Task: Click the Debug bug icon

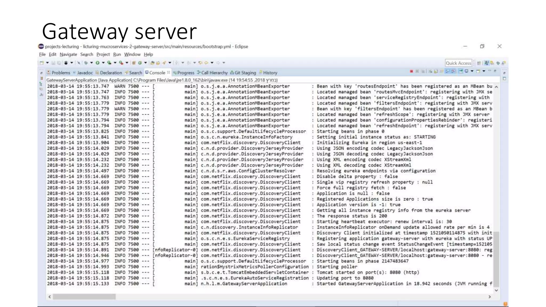Action: pyautogui.click(x=86, y=63)
